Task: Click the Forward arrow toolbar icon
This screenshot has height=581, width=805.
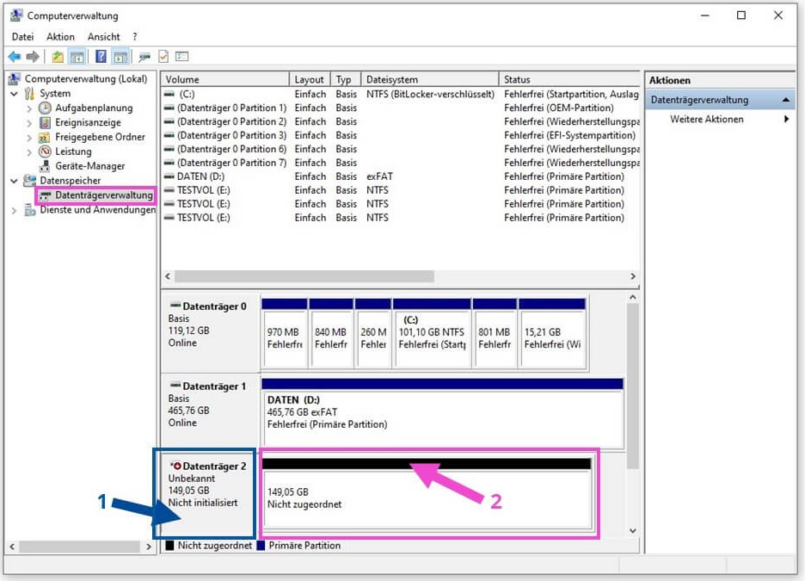Action: [33, 57]
